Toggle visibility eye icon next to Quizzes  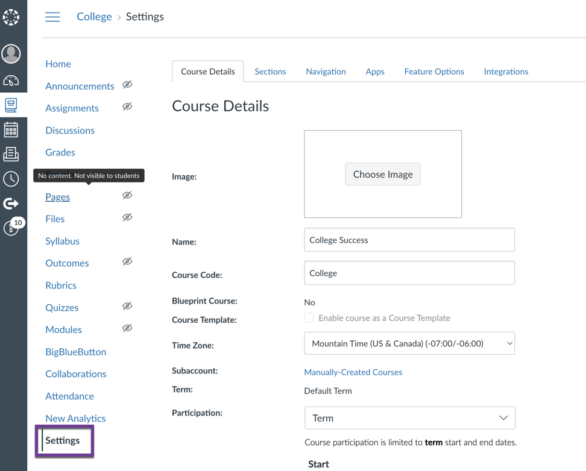127,306
